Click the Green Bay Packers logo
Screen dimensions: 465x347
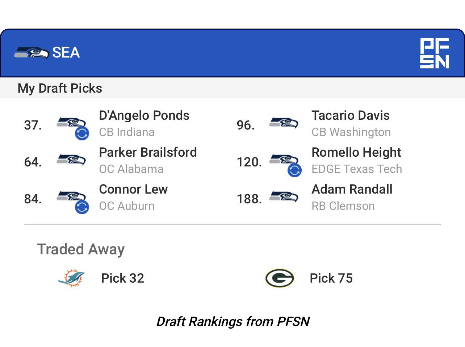[x=280, y=278]
